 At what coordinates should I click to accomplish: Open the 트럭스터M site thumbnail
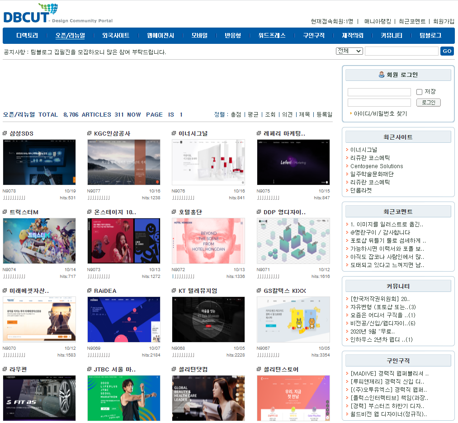[x=39, y=241]
